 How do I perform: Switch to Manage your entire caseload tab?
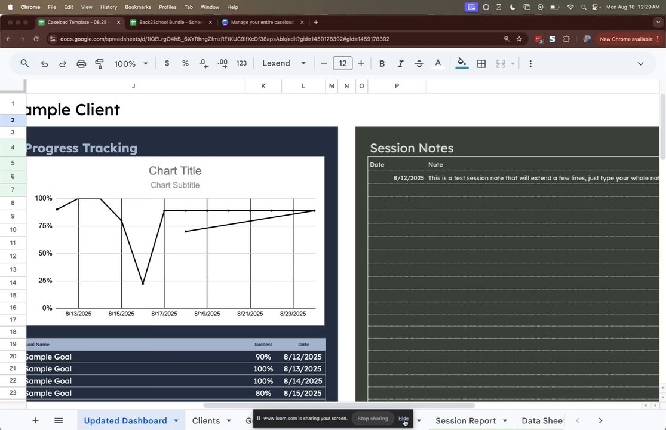262,23
